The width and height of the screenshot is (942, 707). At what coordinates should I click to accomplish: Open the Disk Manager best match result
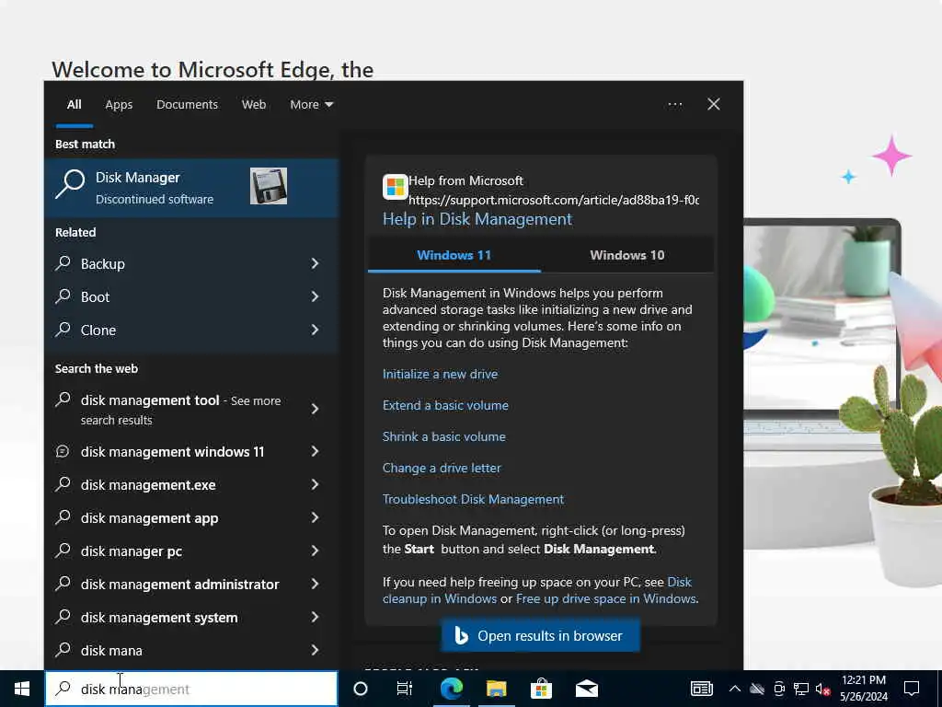point(191,188)
